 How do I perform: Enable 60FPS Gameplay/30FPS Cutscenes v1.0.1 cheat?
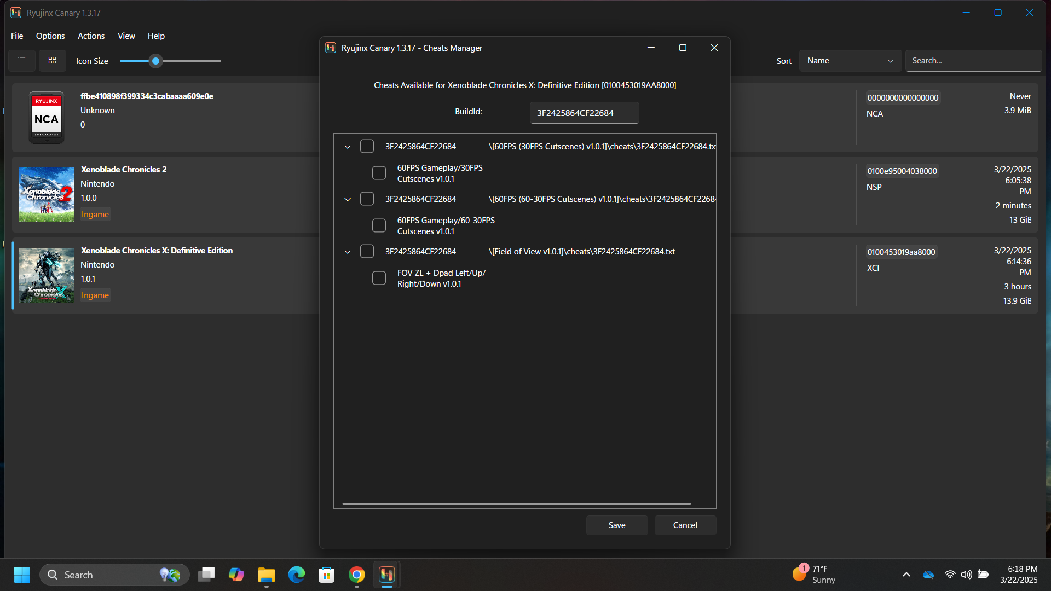coord(379,173)
